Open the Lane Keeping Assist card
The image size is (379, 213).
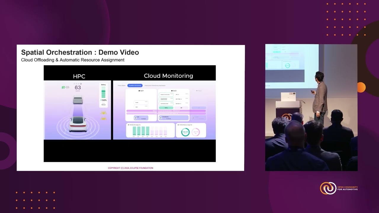(166, 104)
